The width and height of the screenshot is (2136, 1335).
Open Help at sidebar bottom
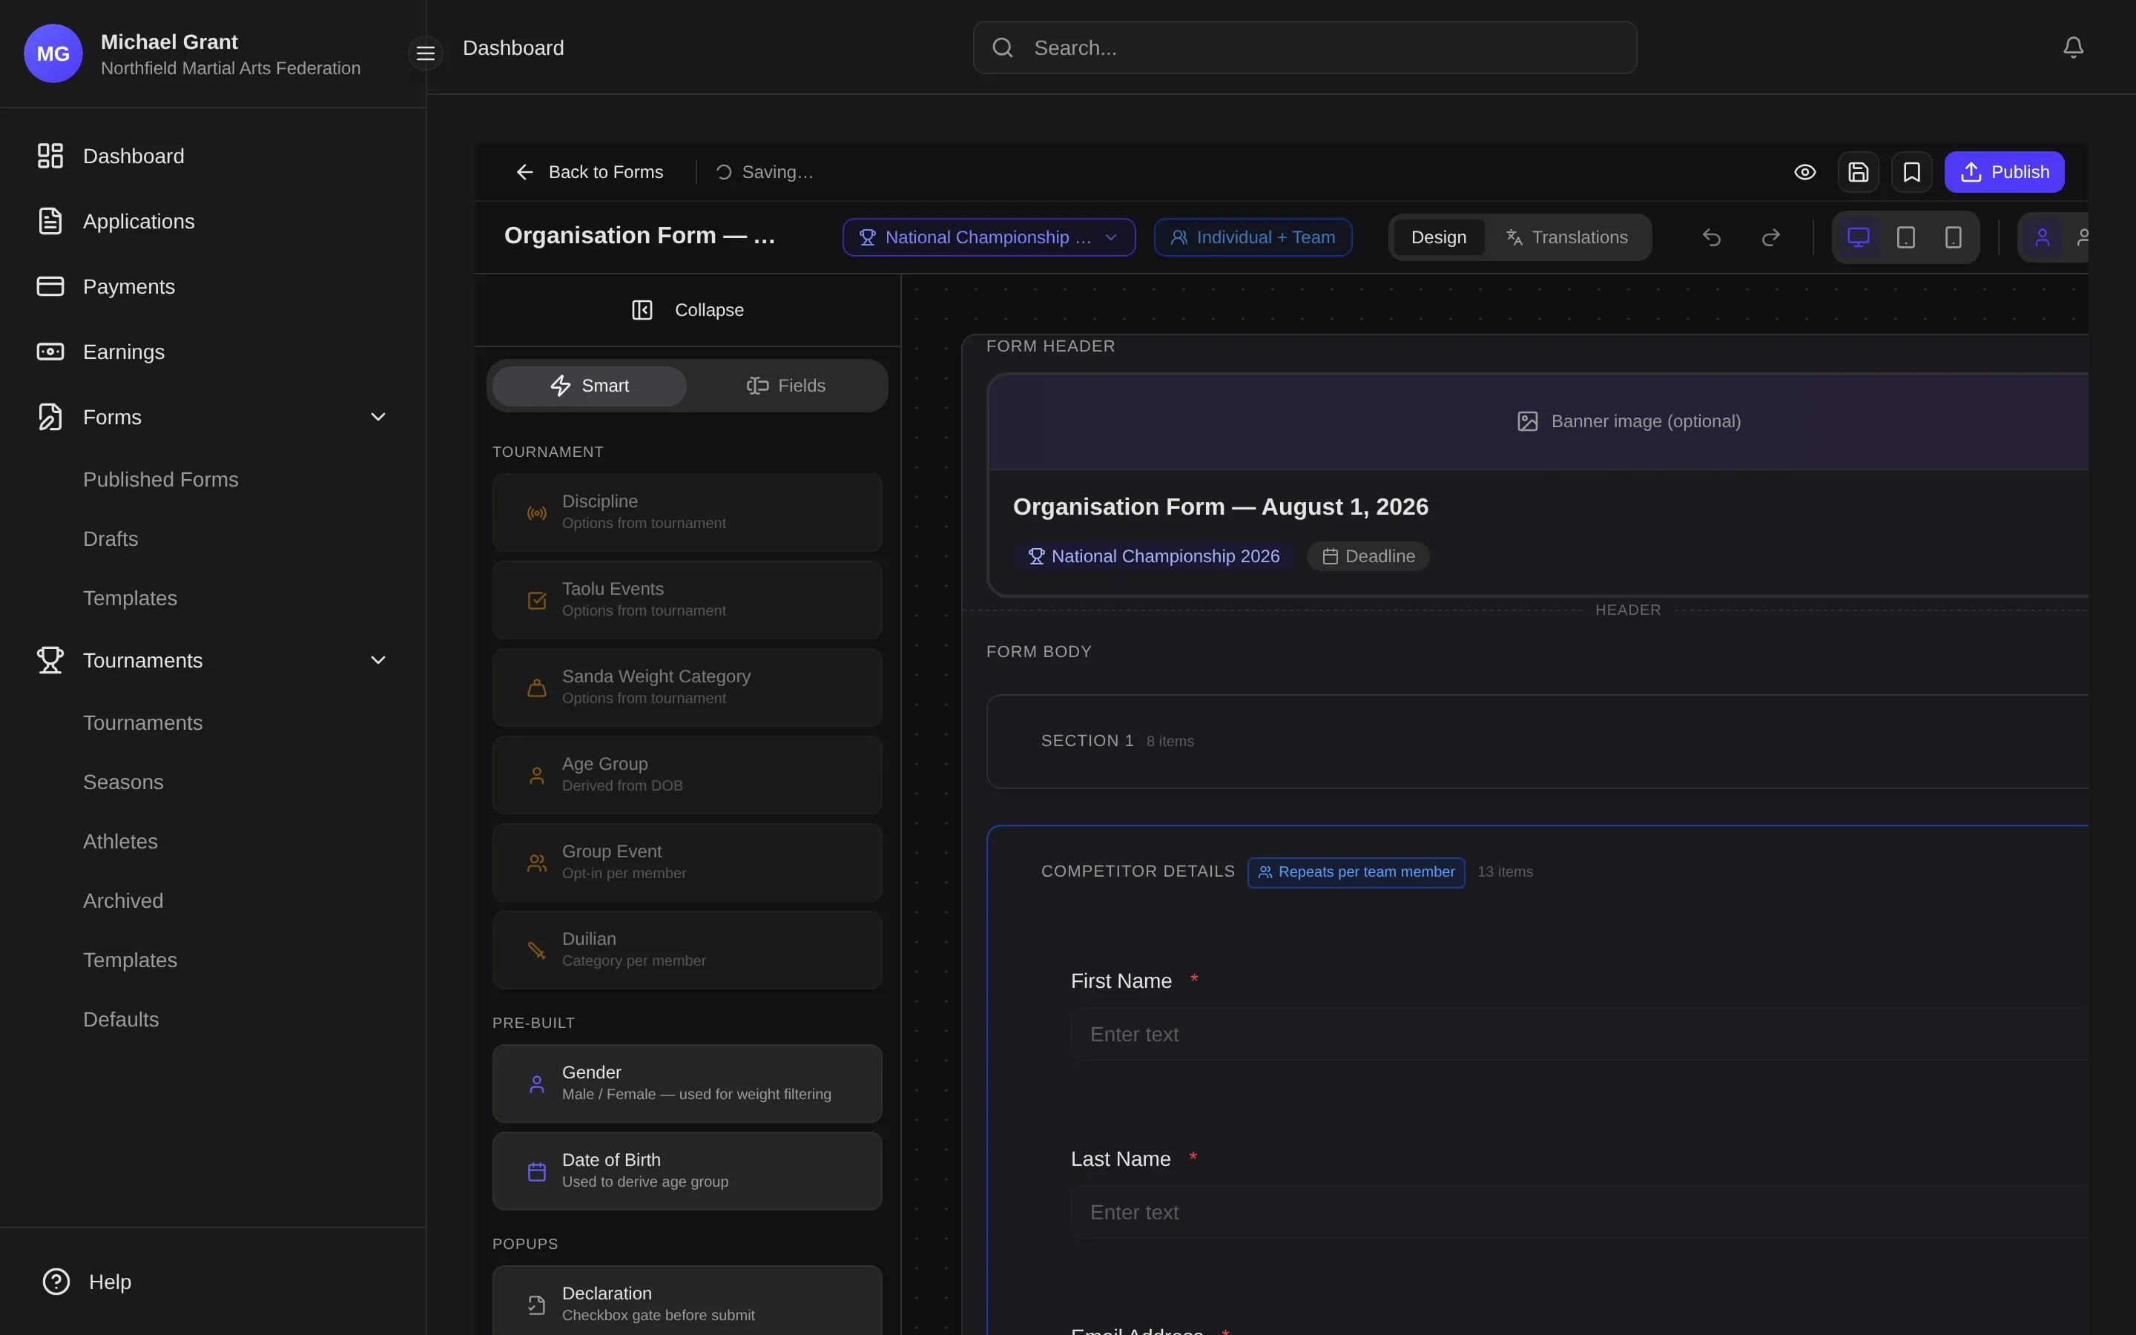click(87, 1282)
